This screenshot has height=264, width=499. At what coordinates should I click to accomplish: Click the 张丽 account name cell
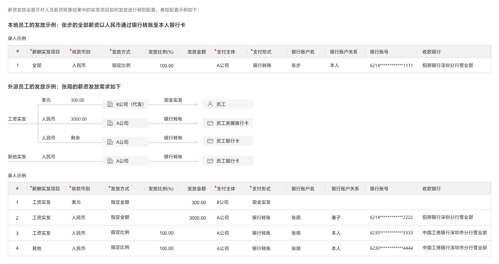(296, 218)
